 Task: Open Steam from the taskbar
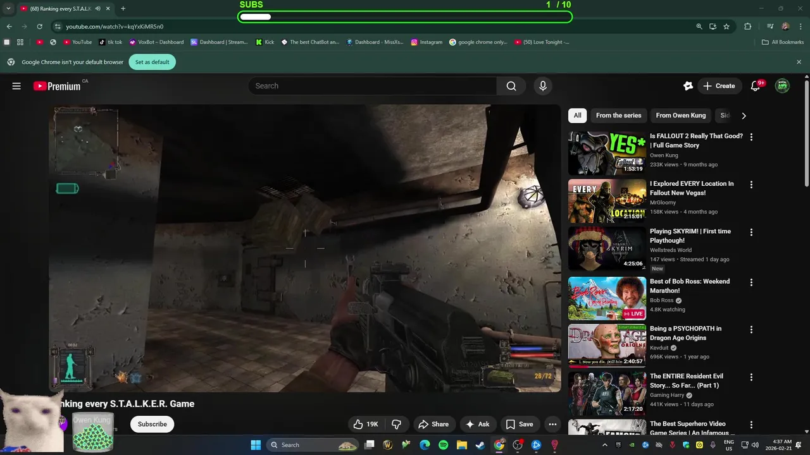(480, 445)
